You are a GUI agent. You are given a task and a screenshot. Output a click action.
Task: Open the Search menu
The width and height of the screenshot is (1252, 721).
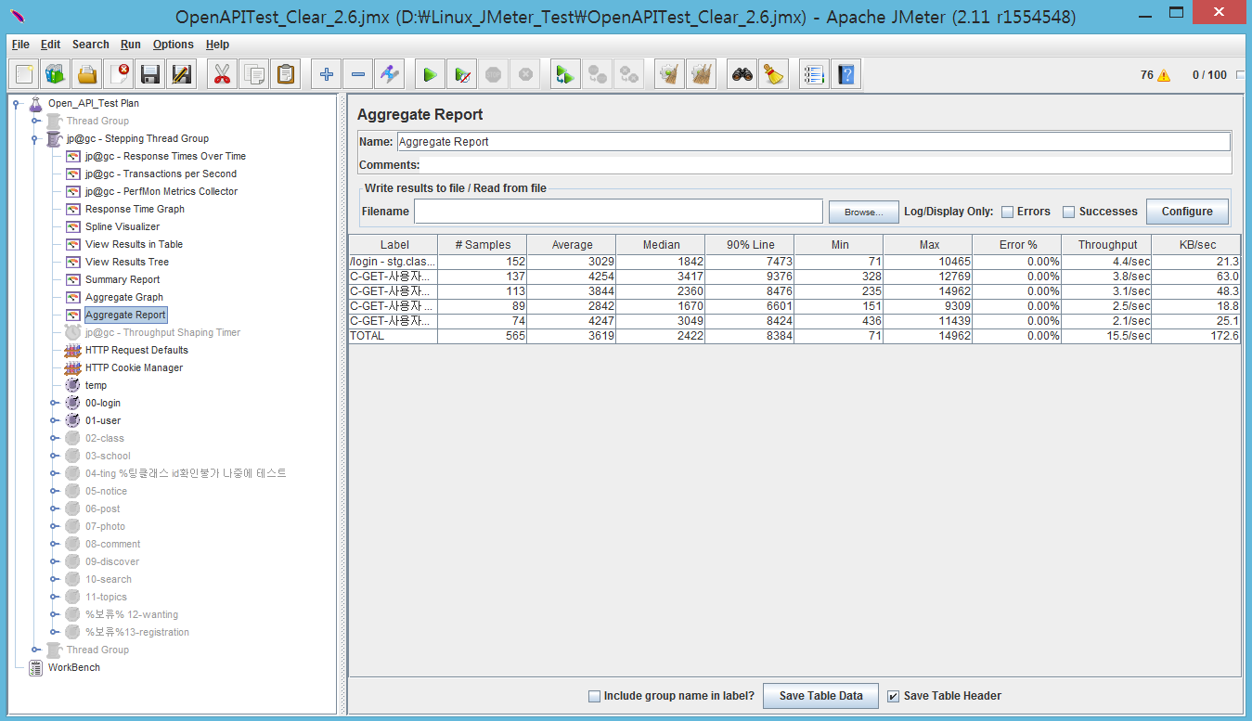click(x=90, y=45)
